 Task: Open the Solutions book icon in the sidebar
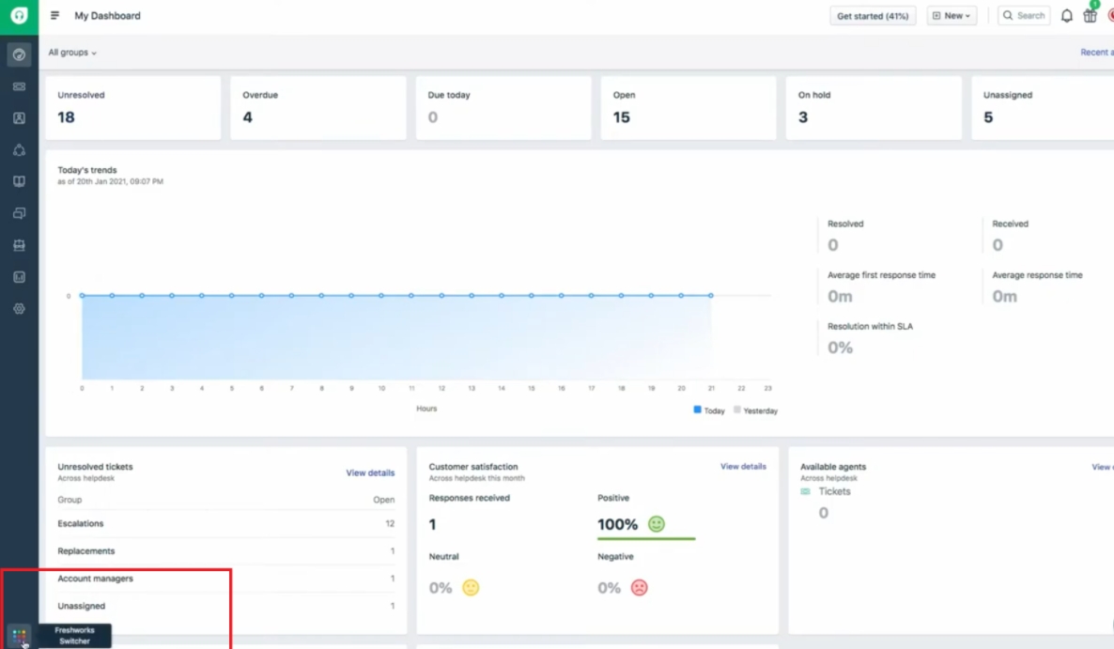coord(19,182)
